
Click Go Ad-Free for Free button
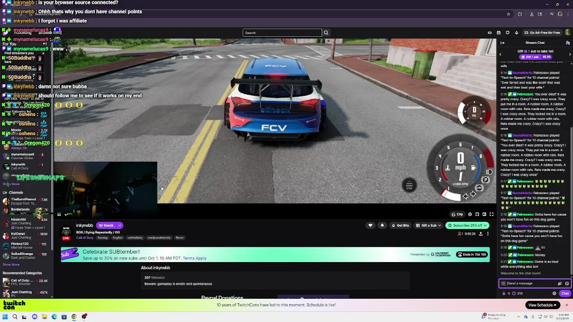pos(542,33)
